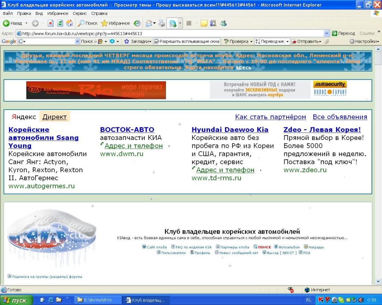Open the Правка menu

24,13
